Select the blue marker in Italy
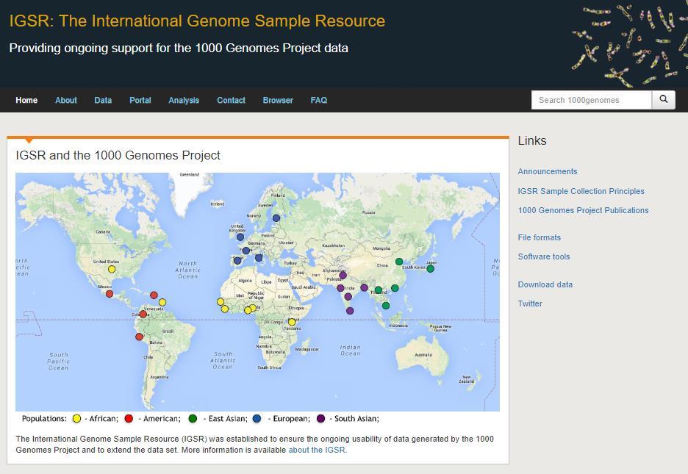Image resolution: width=688 pixels, height=474 pixels. [259, 258]
